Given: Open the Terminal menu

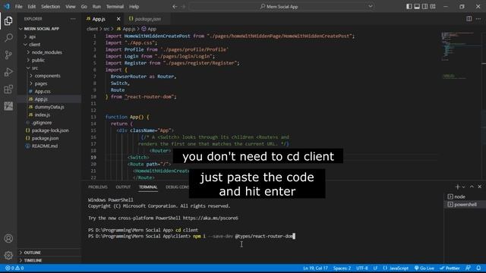Looking at the screenshot, I should coord(115,7).
